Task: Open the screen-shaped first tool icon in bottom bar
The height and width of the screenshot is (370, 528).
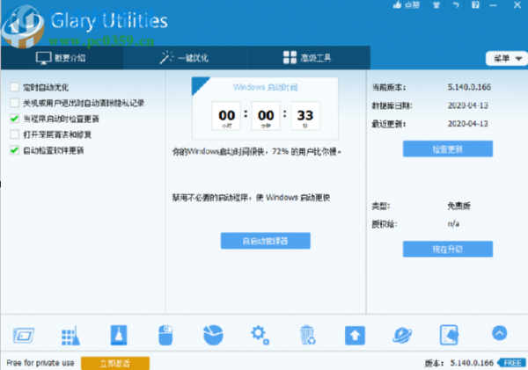Action: point(24,335)
